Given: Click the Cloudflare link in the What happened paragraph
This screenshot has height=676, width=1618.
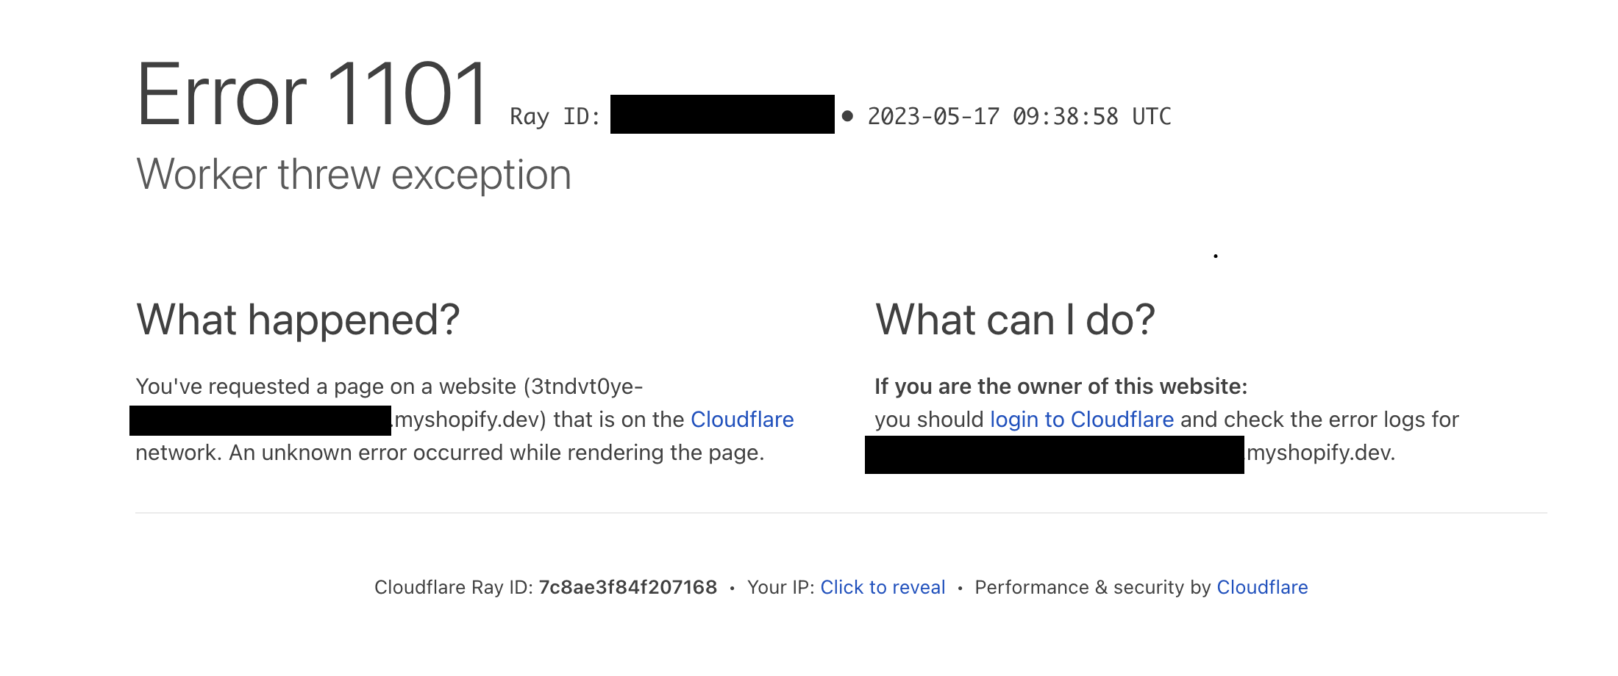Looking at the screenshot, I should click(x=741, y=419).
